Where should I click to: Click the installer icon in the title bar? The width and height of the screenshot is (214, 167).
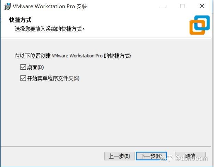point(7,6)
